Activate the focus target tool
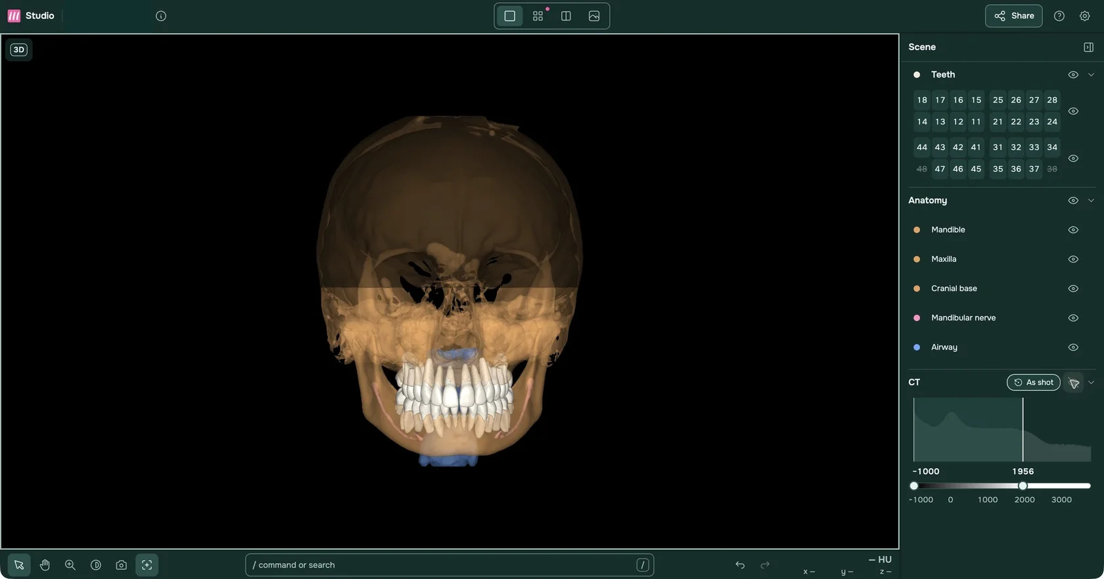The width and height of the screenshot is (1104, 579). point(147,565)
